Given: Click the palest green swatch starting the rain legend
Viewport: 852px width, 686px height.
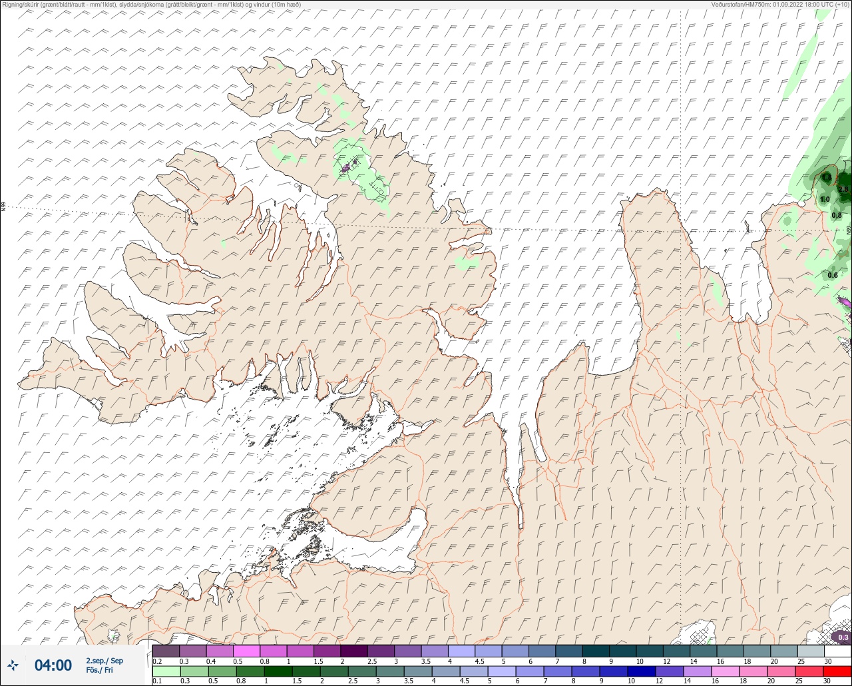Looking at the screenshot, I should (166, 671).
